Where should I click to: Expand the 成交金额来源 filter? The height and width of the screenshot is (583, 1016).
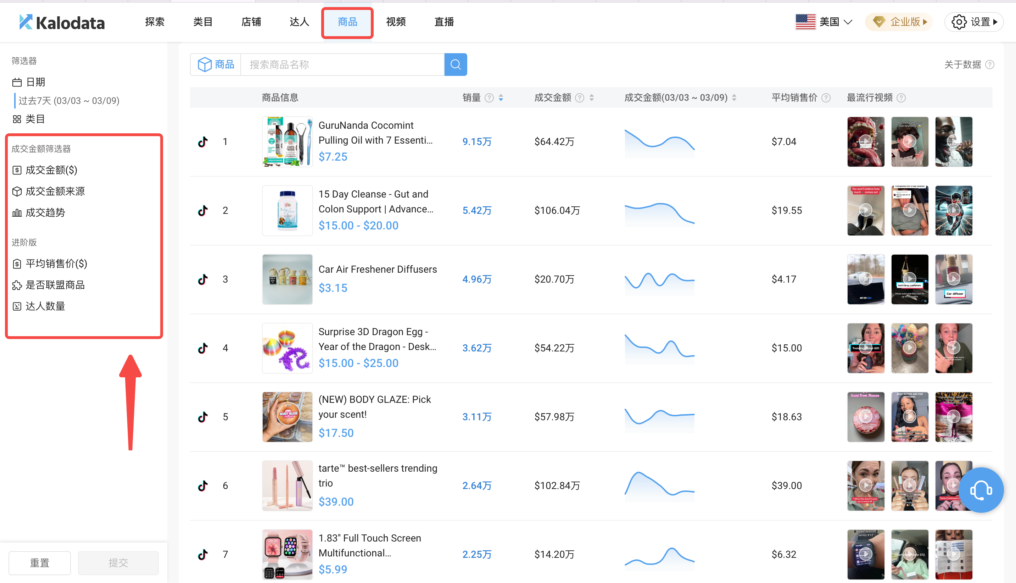click(49, 191)
